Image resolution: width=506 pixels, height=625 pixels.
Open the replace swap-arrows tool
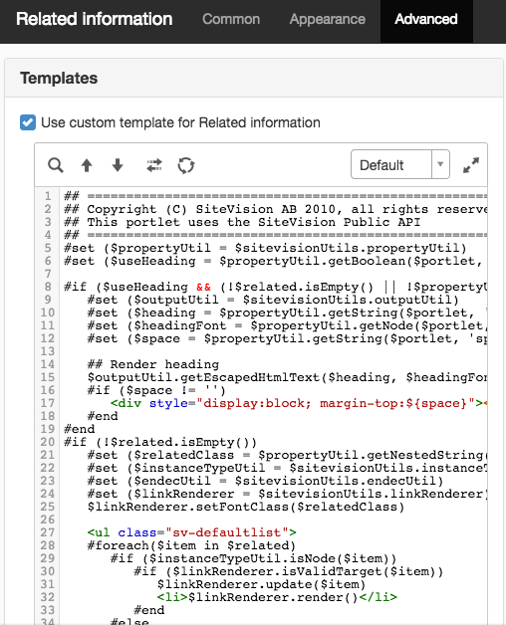coord(154,165)
